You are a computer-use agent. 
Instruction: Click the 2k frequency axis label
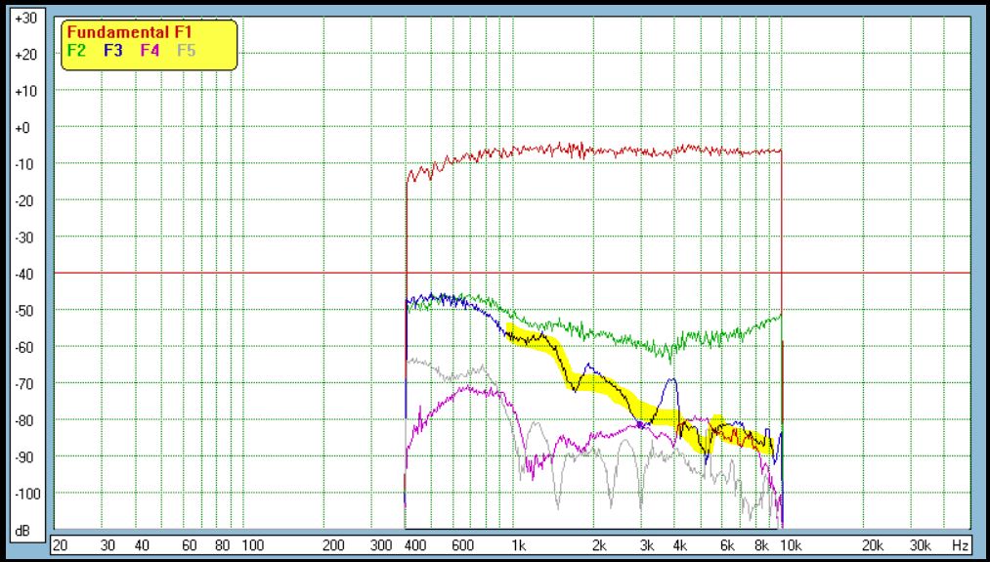coord(599,545)
